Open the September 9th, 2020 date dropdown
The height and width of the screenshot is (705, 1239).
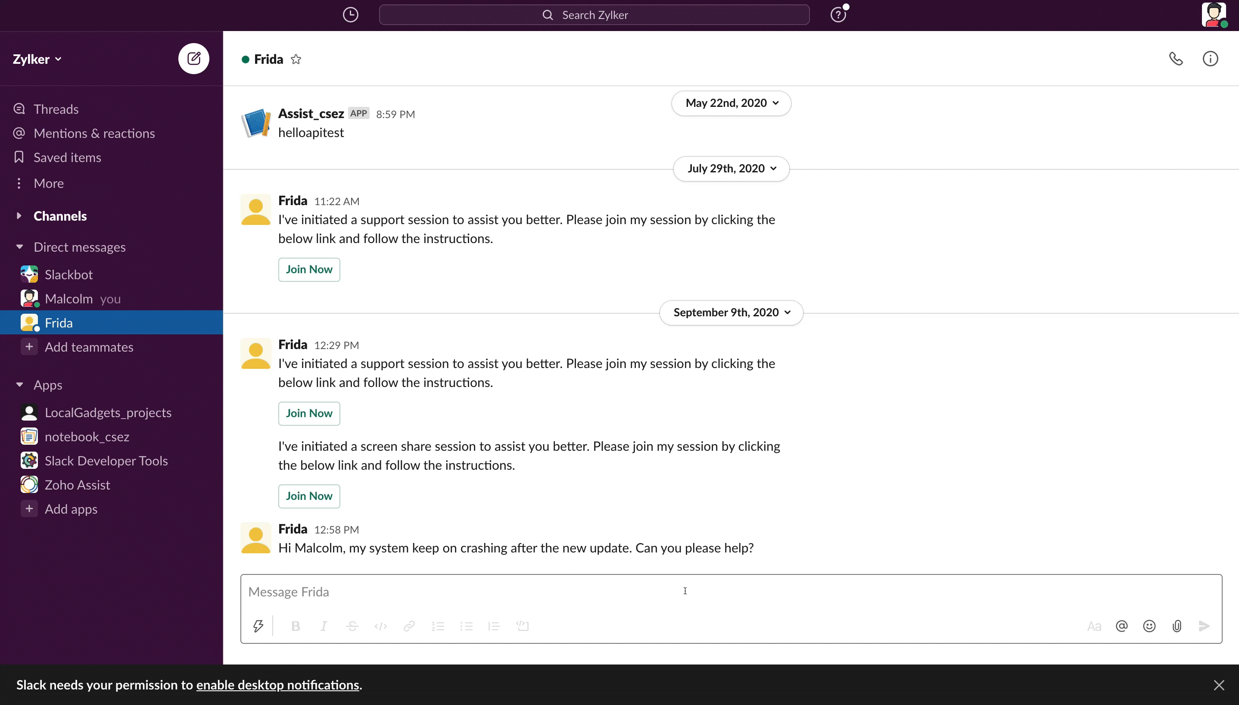click(x=731, y=312)
